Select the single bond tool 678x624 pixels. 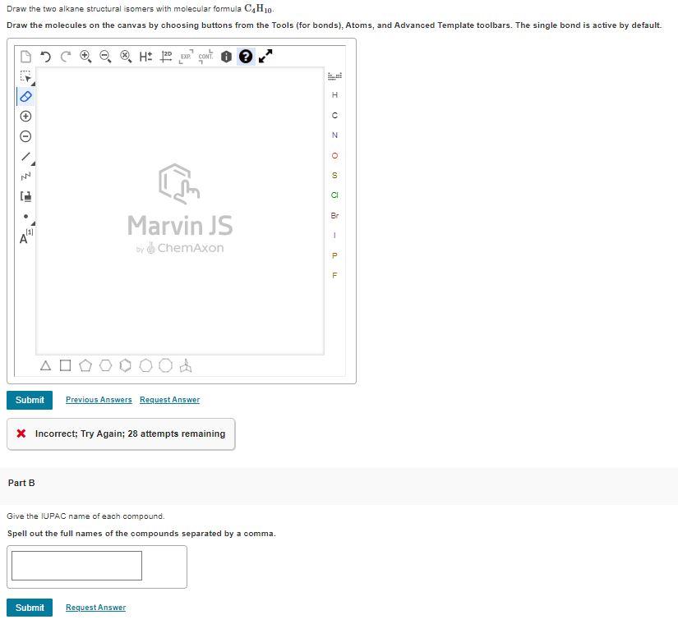coord(26,157)
